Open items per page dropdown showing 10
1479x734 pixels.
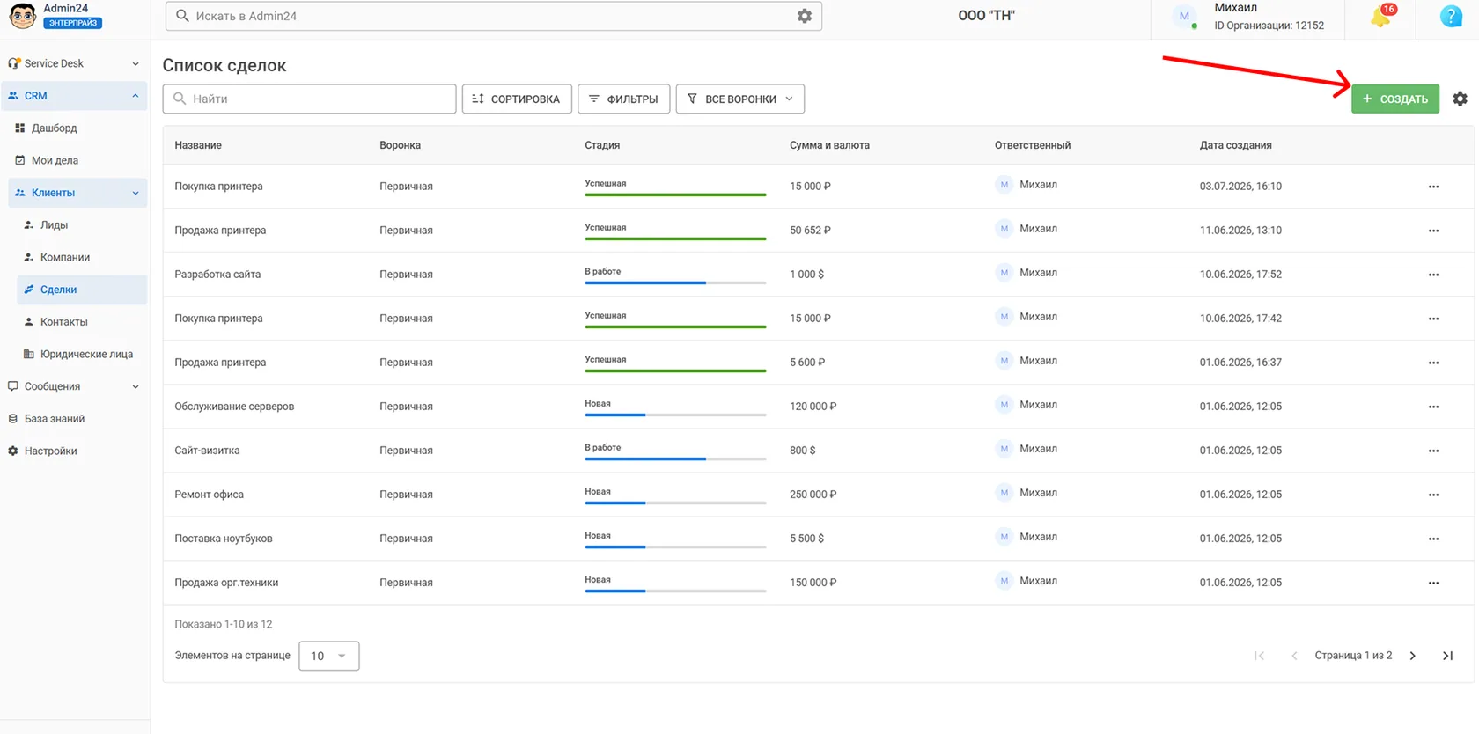(328, 656)
